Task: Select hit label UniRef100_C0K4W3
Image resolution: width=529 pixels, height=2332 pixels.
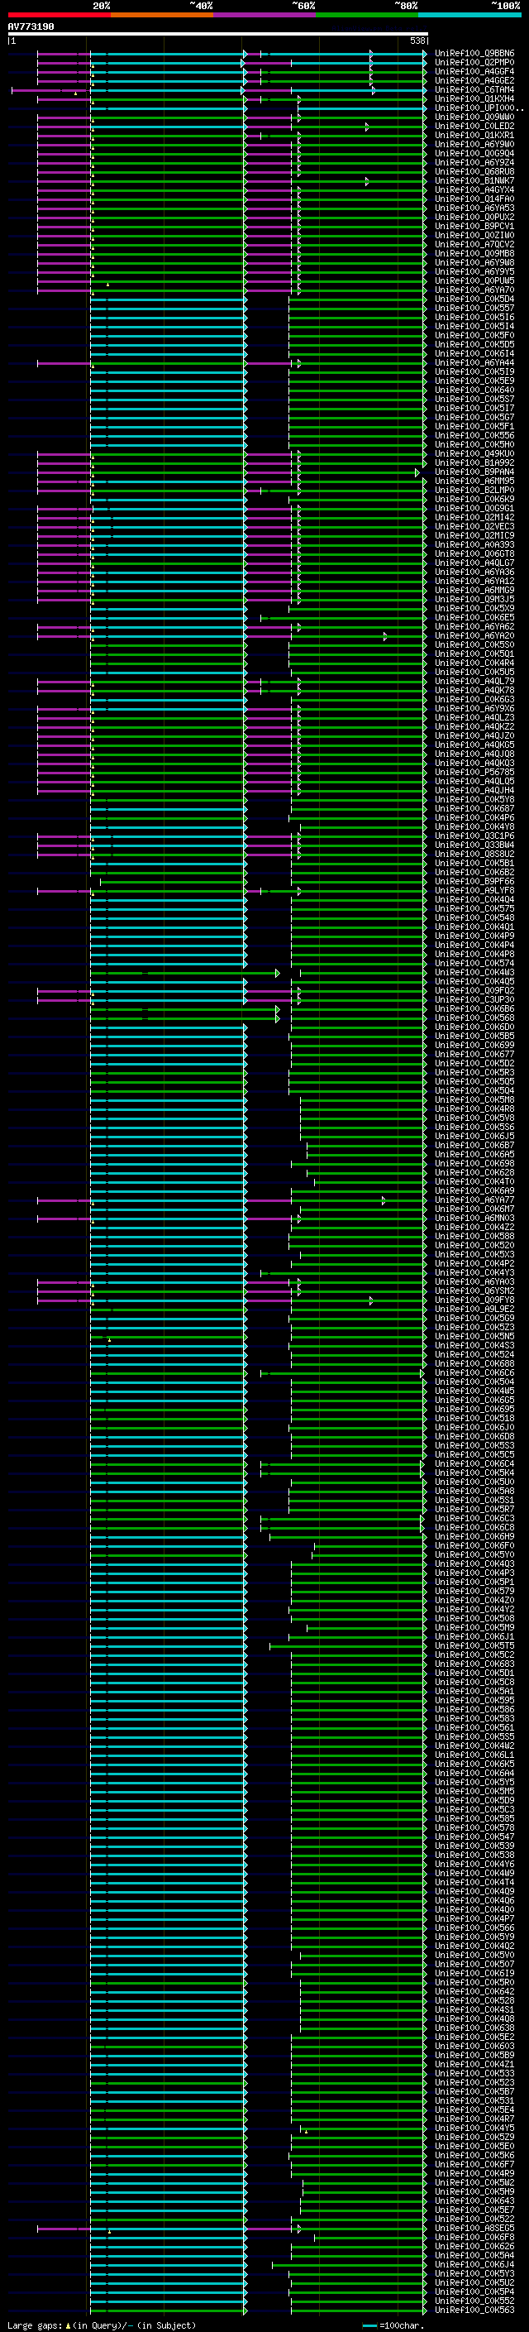Action: 474,972
